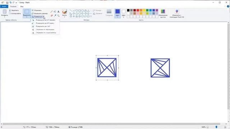Click the Brushes (Кисти) icon
The width and height of the screenshot is (230, 129).
(65, 11)
